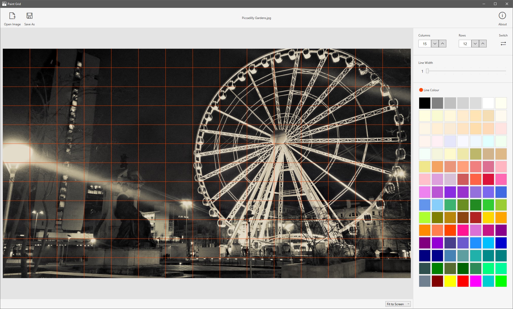The image size is (513, 309).
Task: Increase Columns with the up arrow
Action: point(442,44)
